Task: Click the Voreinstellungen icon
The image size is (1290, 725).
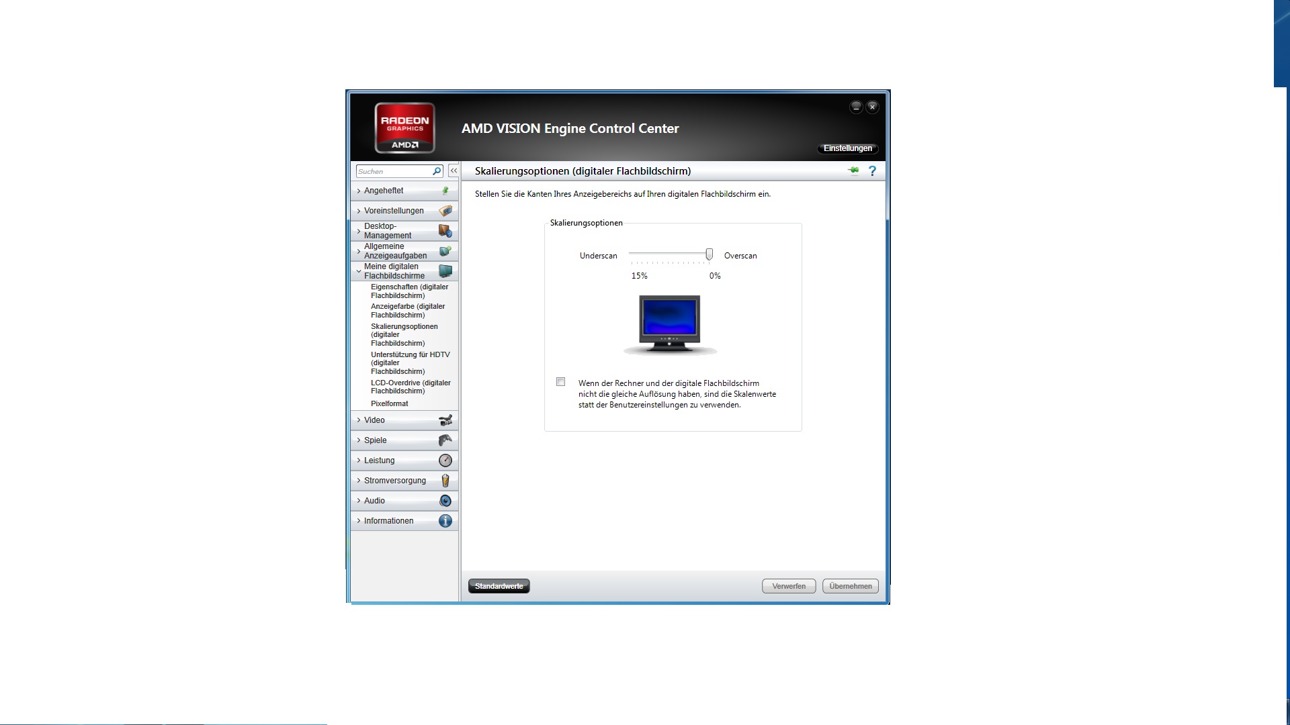Action: tap(445, 211)
